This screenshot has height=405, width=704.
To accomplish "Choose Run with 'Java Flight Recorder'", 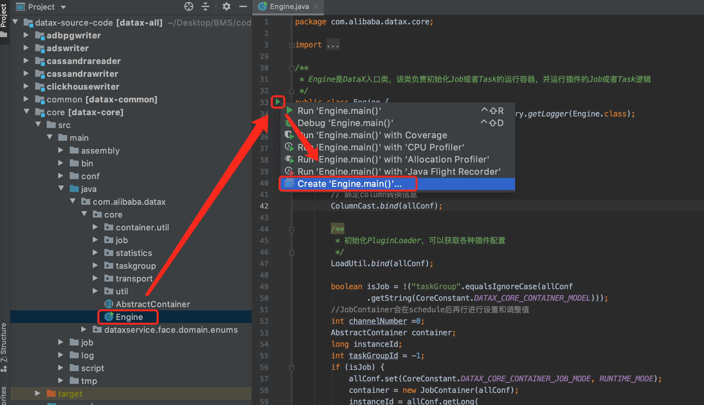I will pos(398,171).
